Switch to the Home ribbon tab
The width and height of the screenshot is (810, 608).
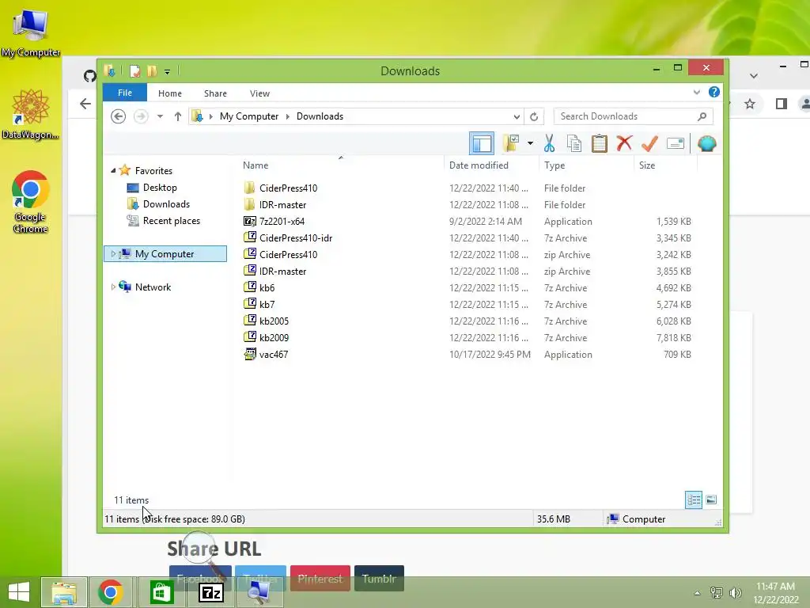[170, 93]
